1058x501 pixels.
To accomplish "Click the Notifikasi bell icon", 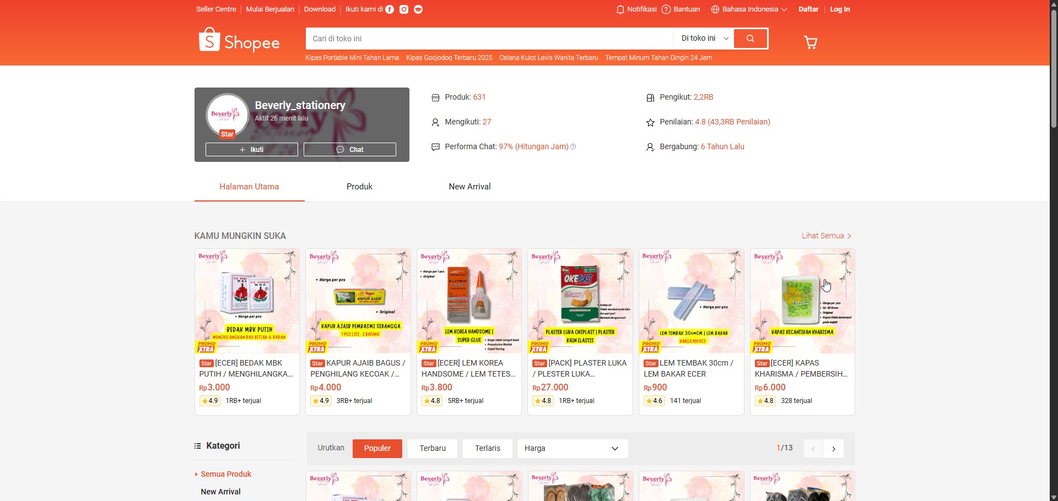I will click(x=620, y=9).
